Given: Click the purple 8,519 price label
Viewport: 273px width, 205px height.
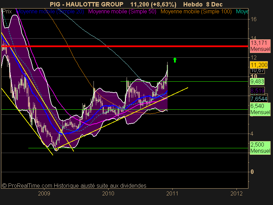Looking at the screenshot, I should (257, 91).
